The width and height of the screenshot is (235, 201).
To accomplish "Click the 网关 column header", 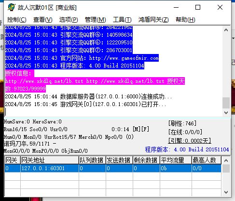I will pos(13,160).
